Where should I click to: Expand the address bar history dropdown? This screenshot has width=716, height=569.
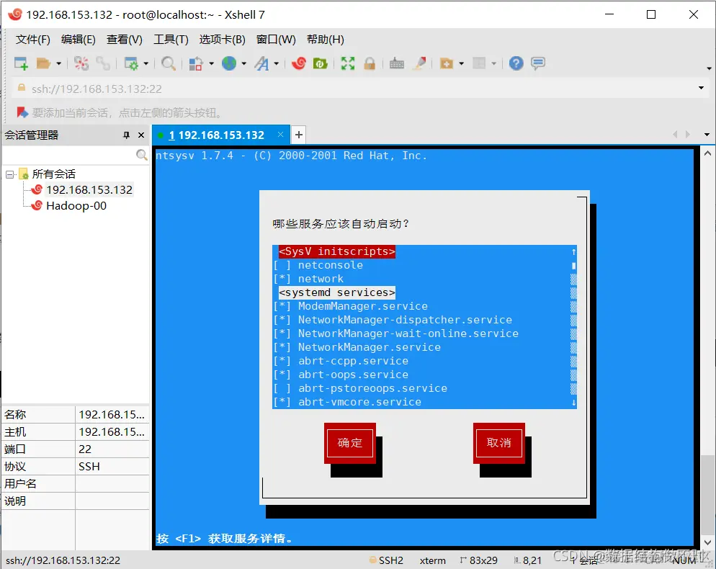(701, 88)
